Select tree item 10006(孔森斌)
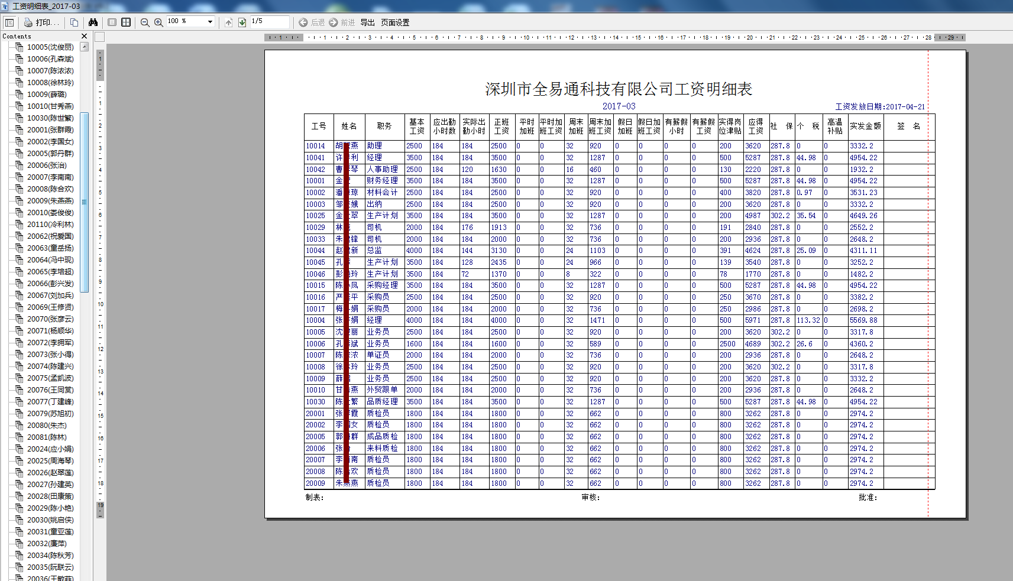 coord(50,59)
